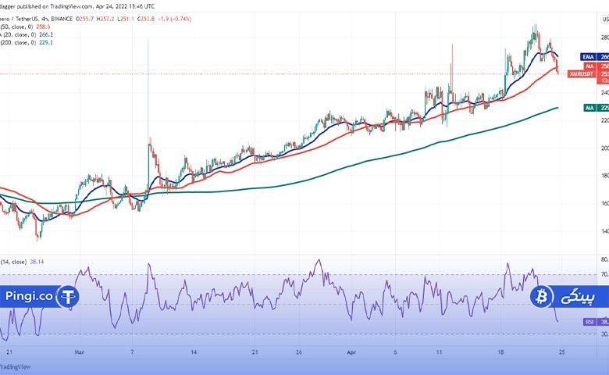Click the 14 date label on time axis
The height and width of the screenshot is (375, 609).
tap(194, 352)
